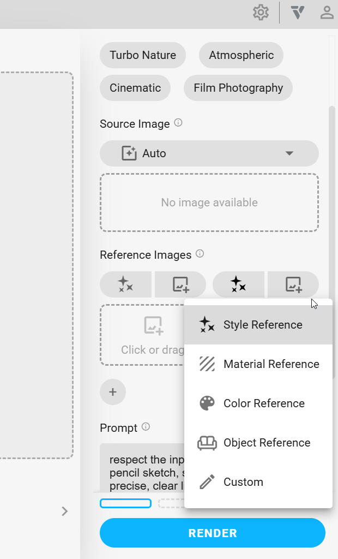Open the user account icon
This screenshot has height=559, width=338.
tap(327, 13)
